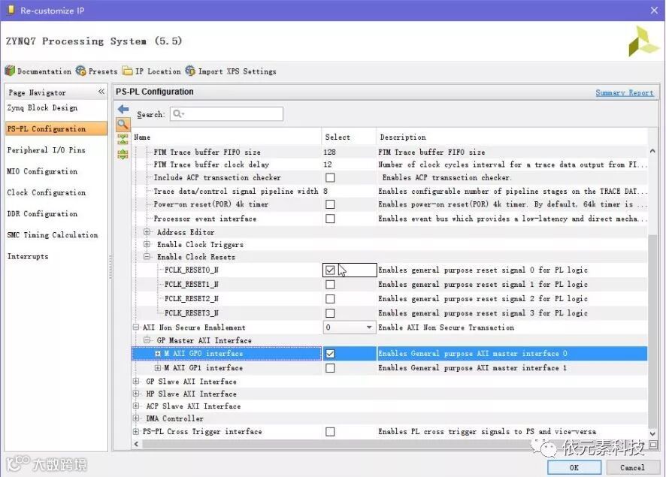The height and width of the screenshot is (477, 666).
Task: Check the FCLK_RESET1_N checkbox
Action: 330,285
